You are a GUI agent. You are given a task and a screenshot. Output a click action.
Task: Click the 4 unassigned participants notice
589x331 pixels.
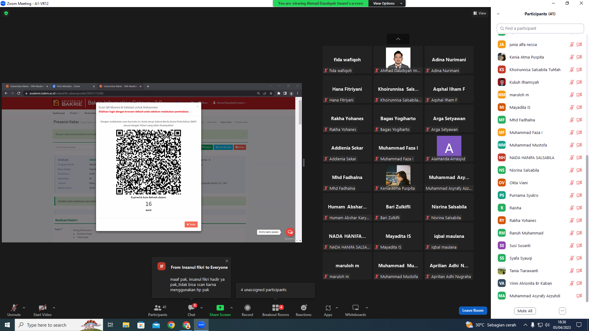pos(275,290)
